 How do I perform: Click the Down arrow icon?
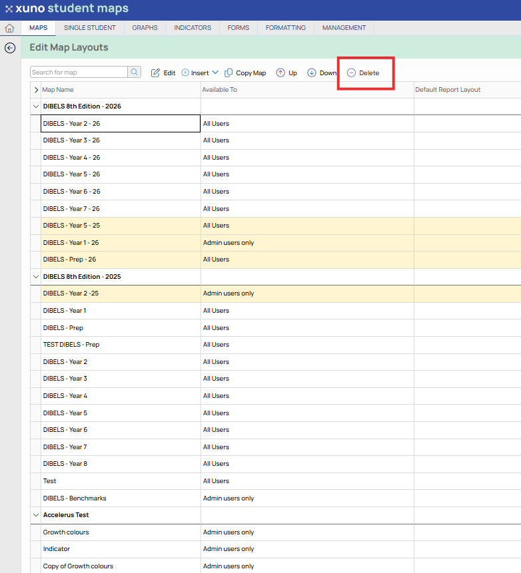[x=311, y=73]
